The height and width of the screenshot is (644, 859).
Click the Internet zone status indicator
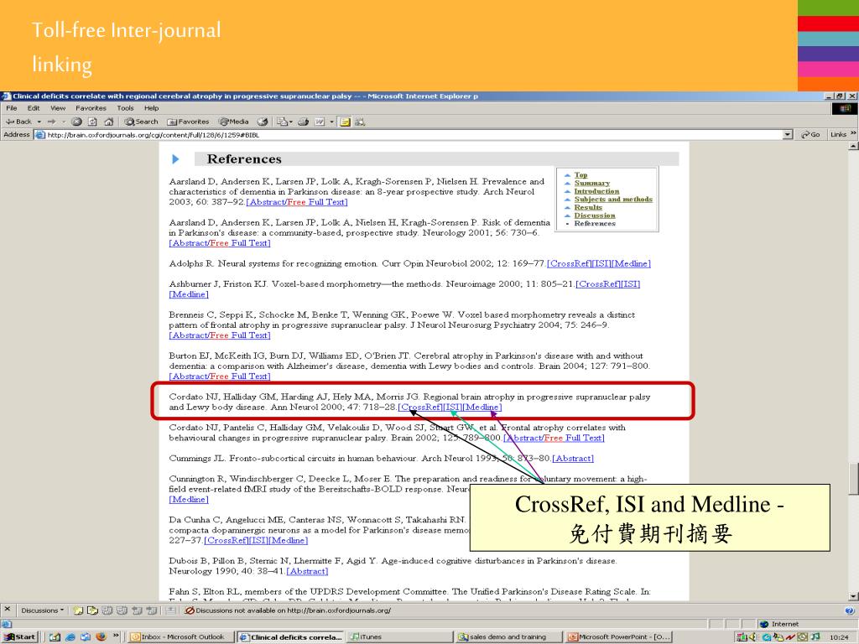(x=779, y=624)
